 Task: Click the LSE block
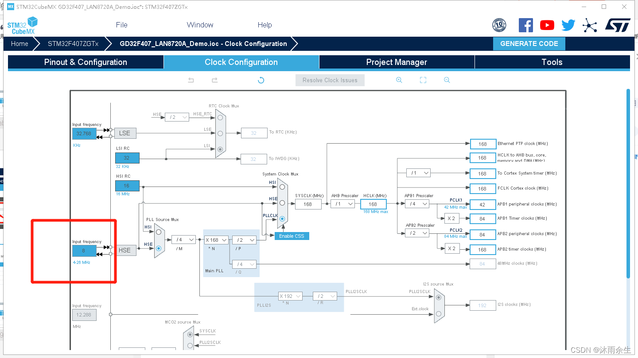(125, 133)
